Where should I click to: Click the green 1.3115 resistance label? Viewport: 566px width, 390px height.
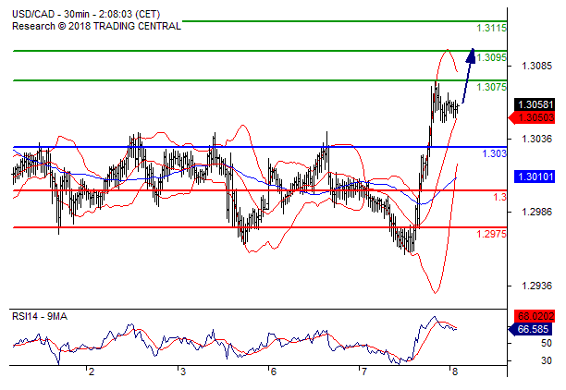492,28
